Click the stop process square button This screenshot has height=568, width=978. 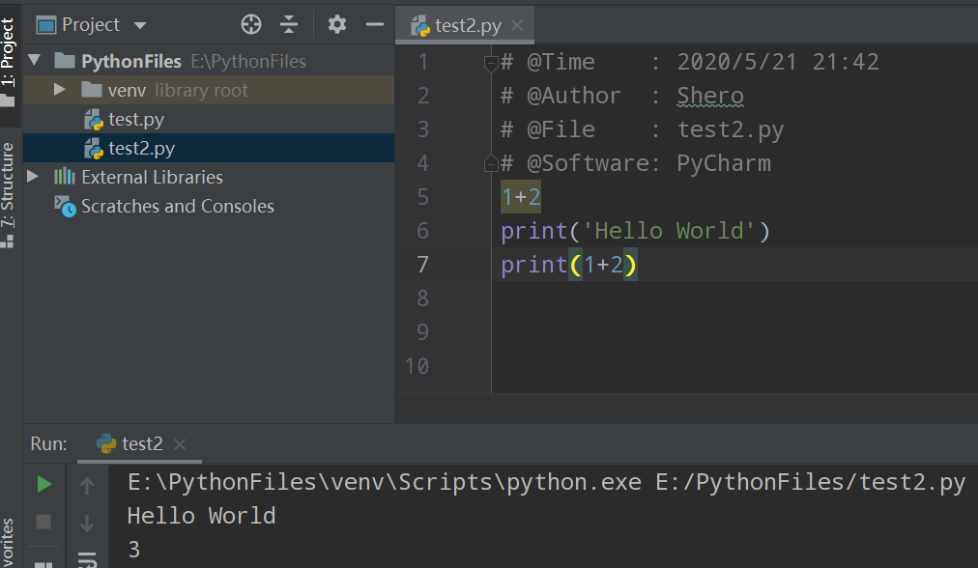point(43,522)
